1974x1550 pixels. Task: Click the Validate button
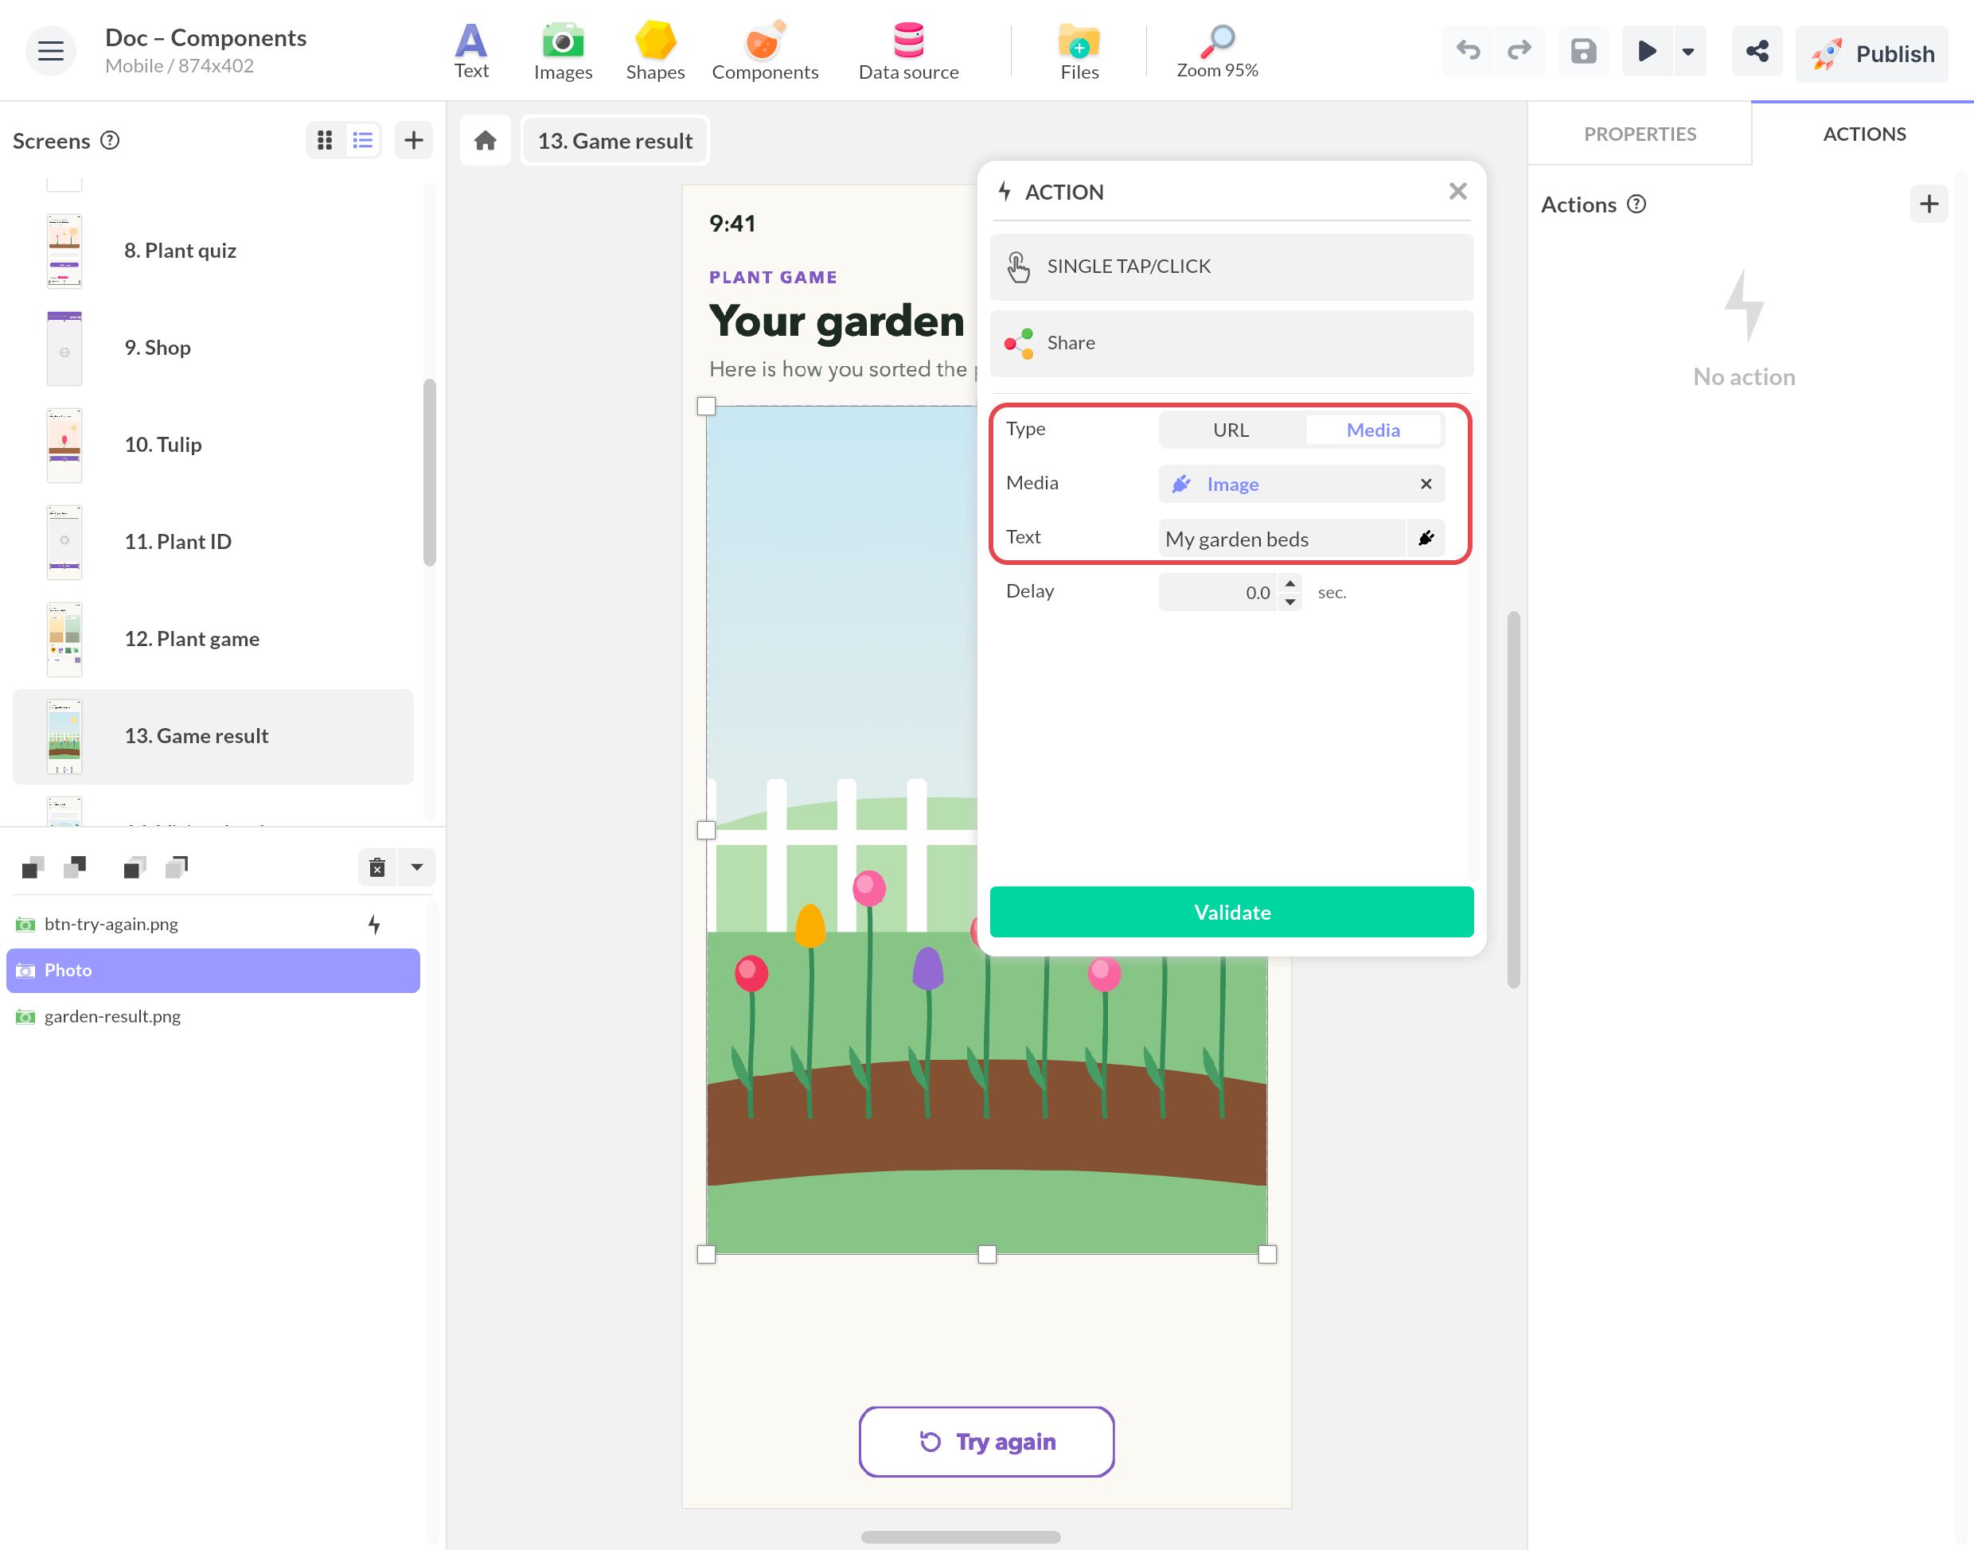(x=1231, y=912)
